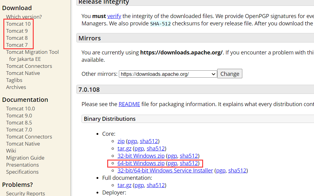Click the SHA-512 highlighted code text

coord(161,24)
